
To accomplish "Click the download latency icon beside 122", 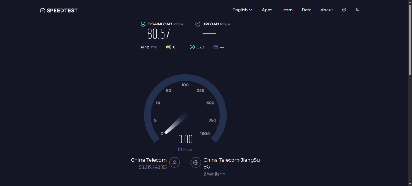I will (x=192, y=47).
